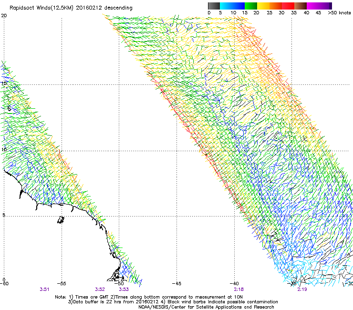This screenshot has width=353, height=310.
Task: Click the latitude label '15' on left axis
Action: coord(4,83)
